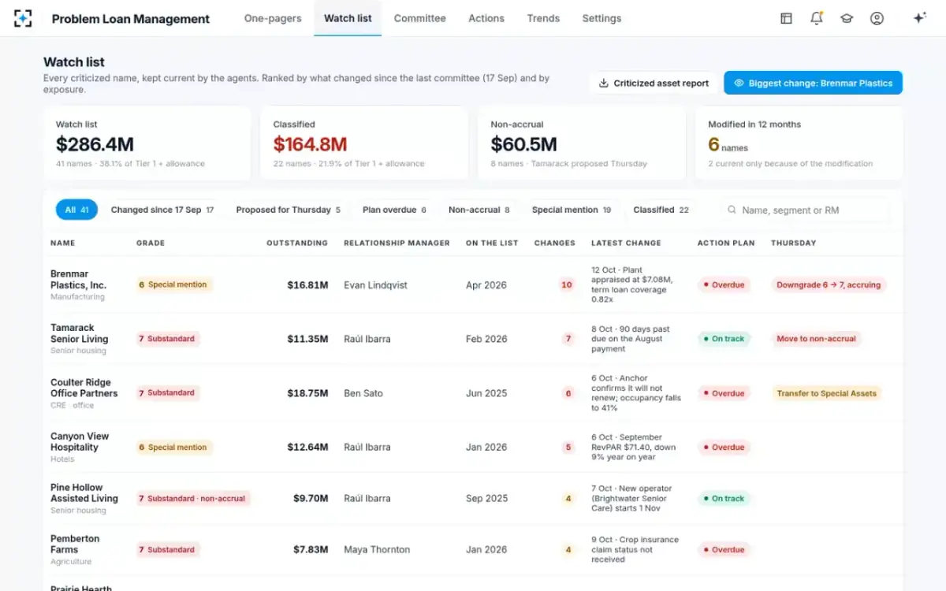The image size is (946, 591).
Task: Open the Non-accrual $60.5M card
Action: pyautogui.click(x=583, y=143)
